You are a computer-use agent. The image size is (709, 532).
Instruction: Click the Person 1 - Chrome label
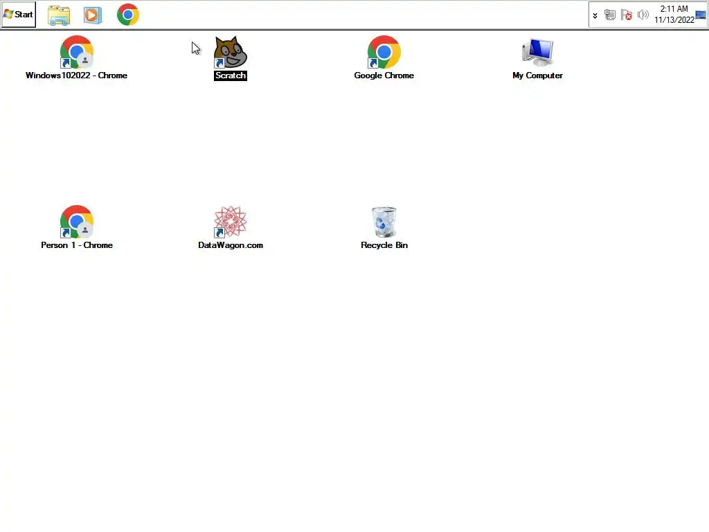pyautogui.click(x=77, y=245)
